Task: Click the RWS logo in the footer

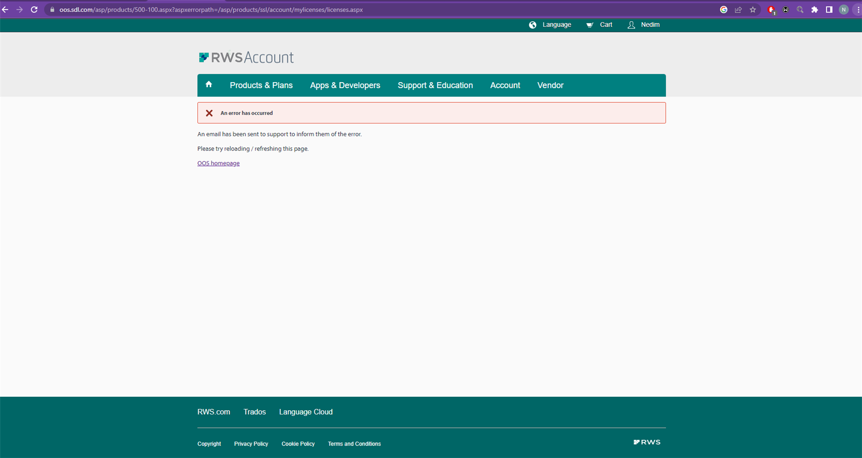Action: pos(647,442)
